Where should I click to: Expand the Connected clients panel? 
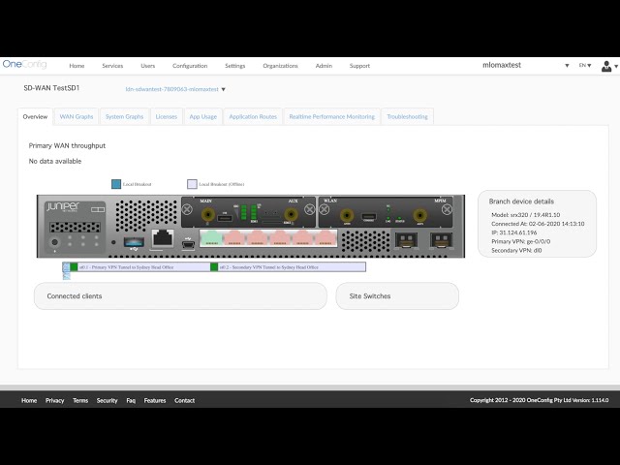click(x=180, y=295)
